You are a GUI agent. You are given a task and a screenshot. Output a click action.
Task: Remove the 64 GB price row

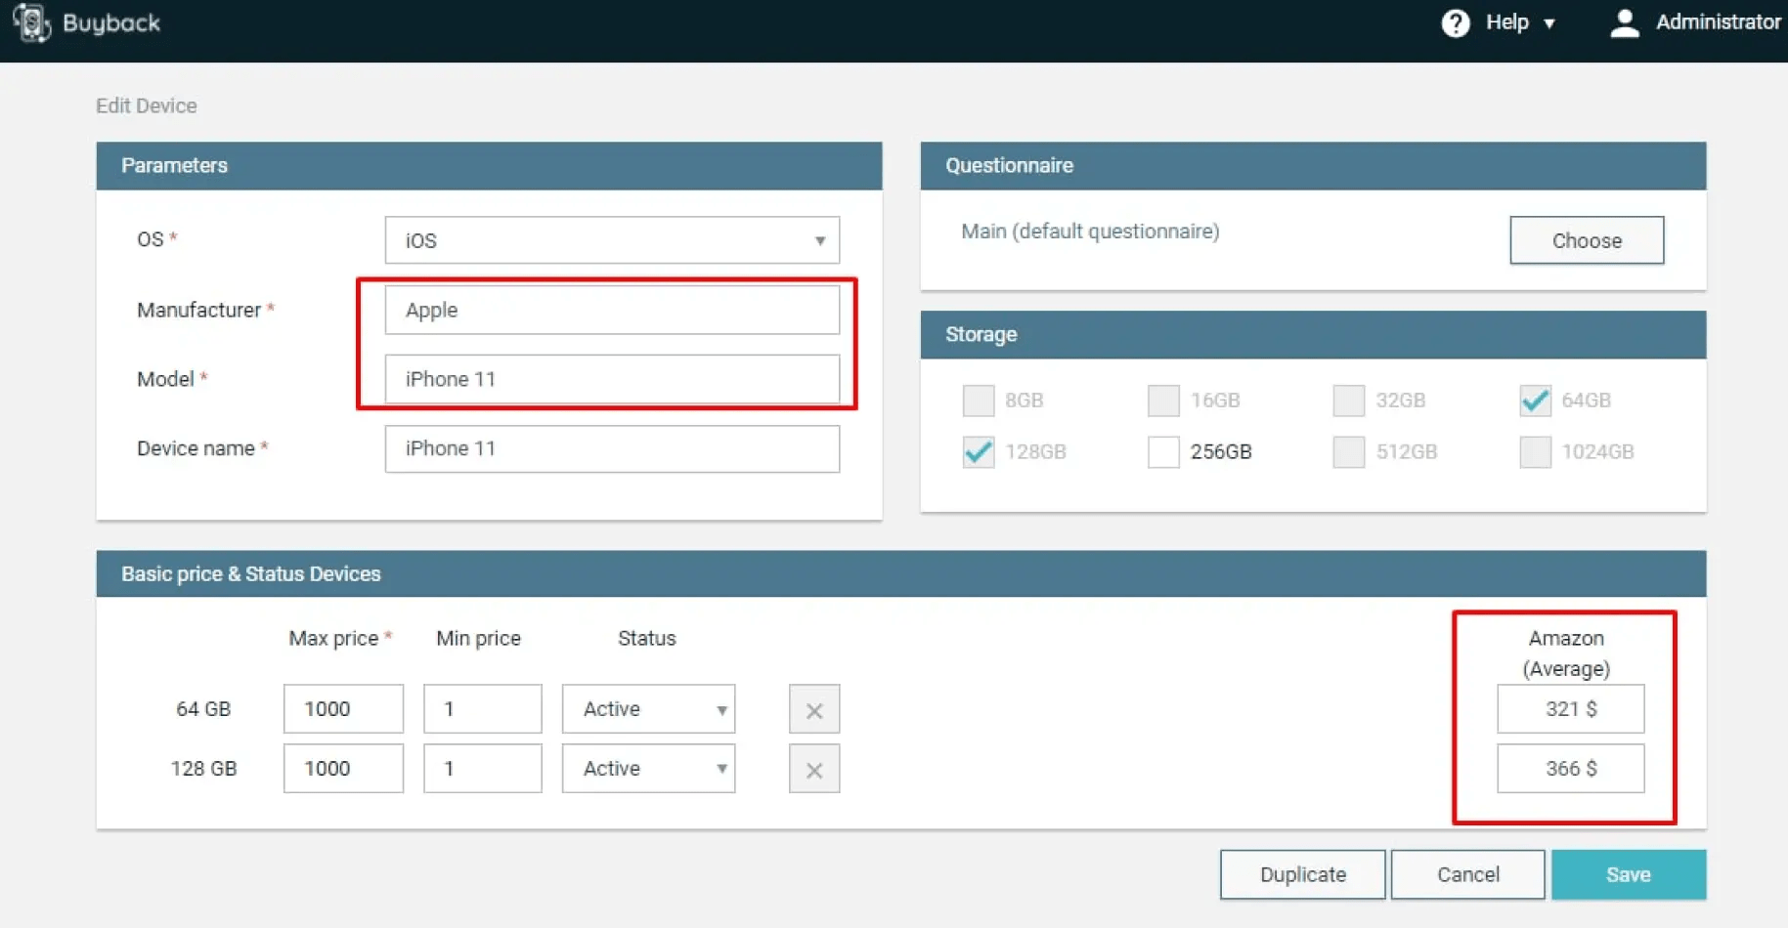[813, 709]
